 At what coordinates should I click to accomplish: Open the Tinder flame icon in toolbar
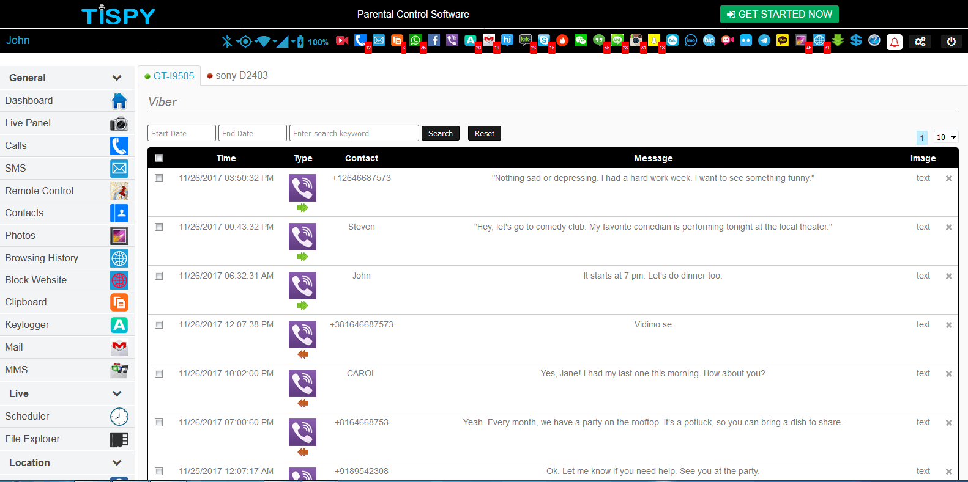tap(562, 40)
